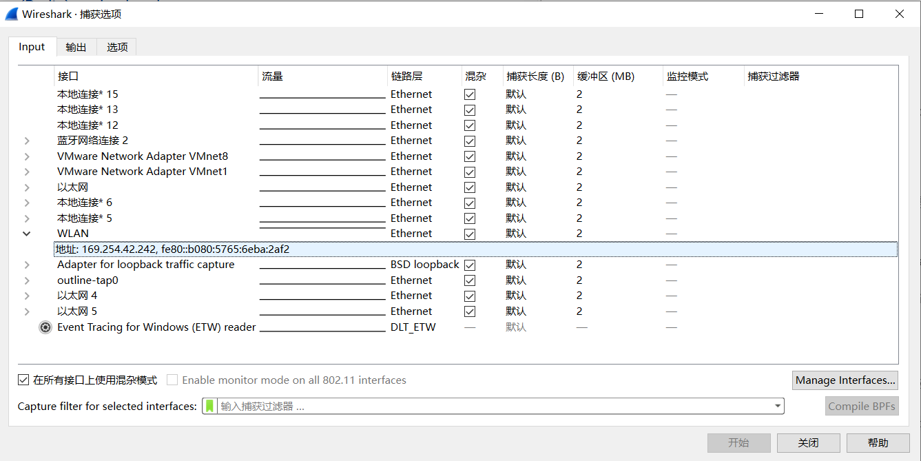Click the Manage Interfaces button
Image resolution: width=921 pixels, height=461 pixels.
tap(845, 380)
